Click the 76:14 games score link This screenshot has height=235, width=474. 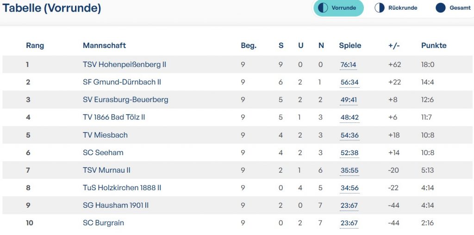coord(348,65)
